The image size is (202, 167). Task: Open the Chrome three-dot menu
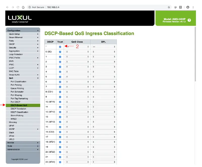pyautogui.click(x=193, y=7)
